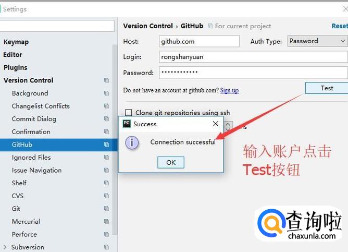
Task: Click the Reset link
Action: pyautogui.click(x=340, y=26)
